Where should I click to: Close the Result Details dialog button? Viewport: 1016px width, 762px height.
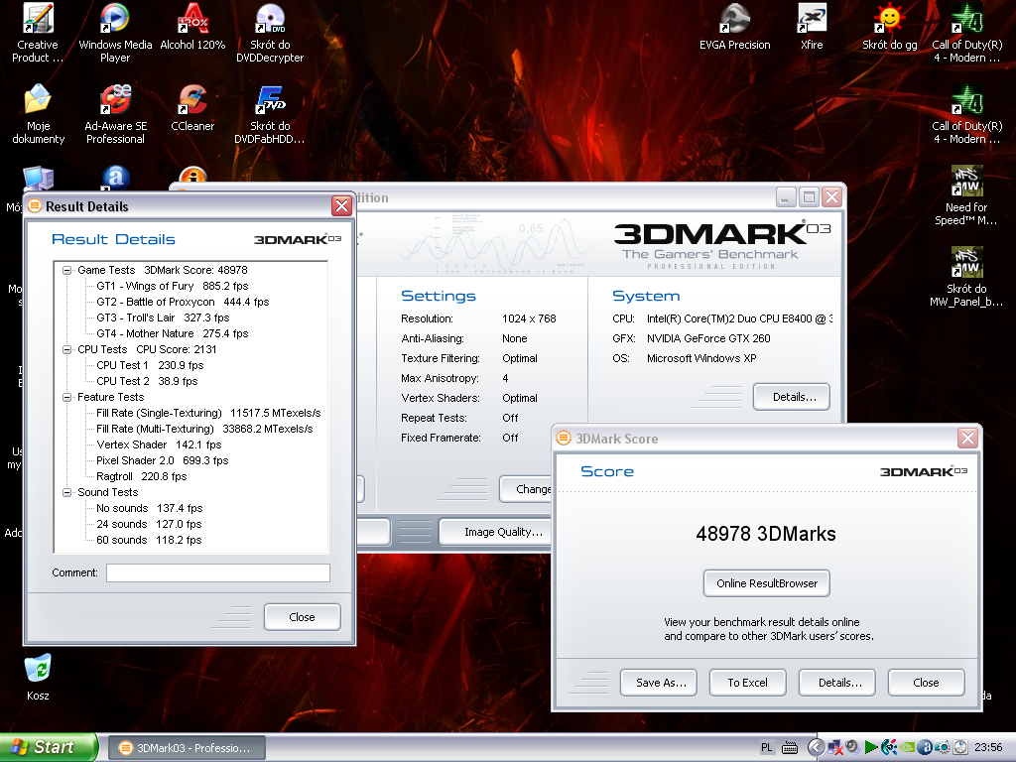click(x=302, y=617)
